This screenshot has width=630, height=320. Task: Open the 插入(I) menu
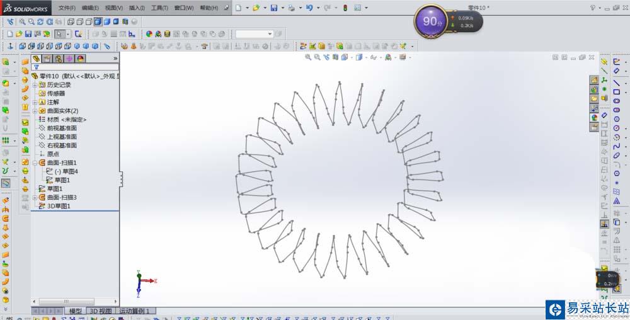point(137,8)
